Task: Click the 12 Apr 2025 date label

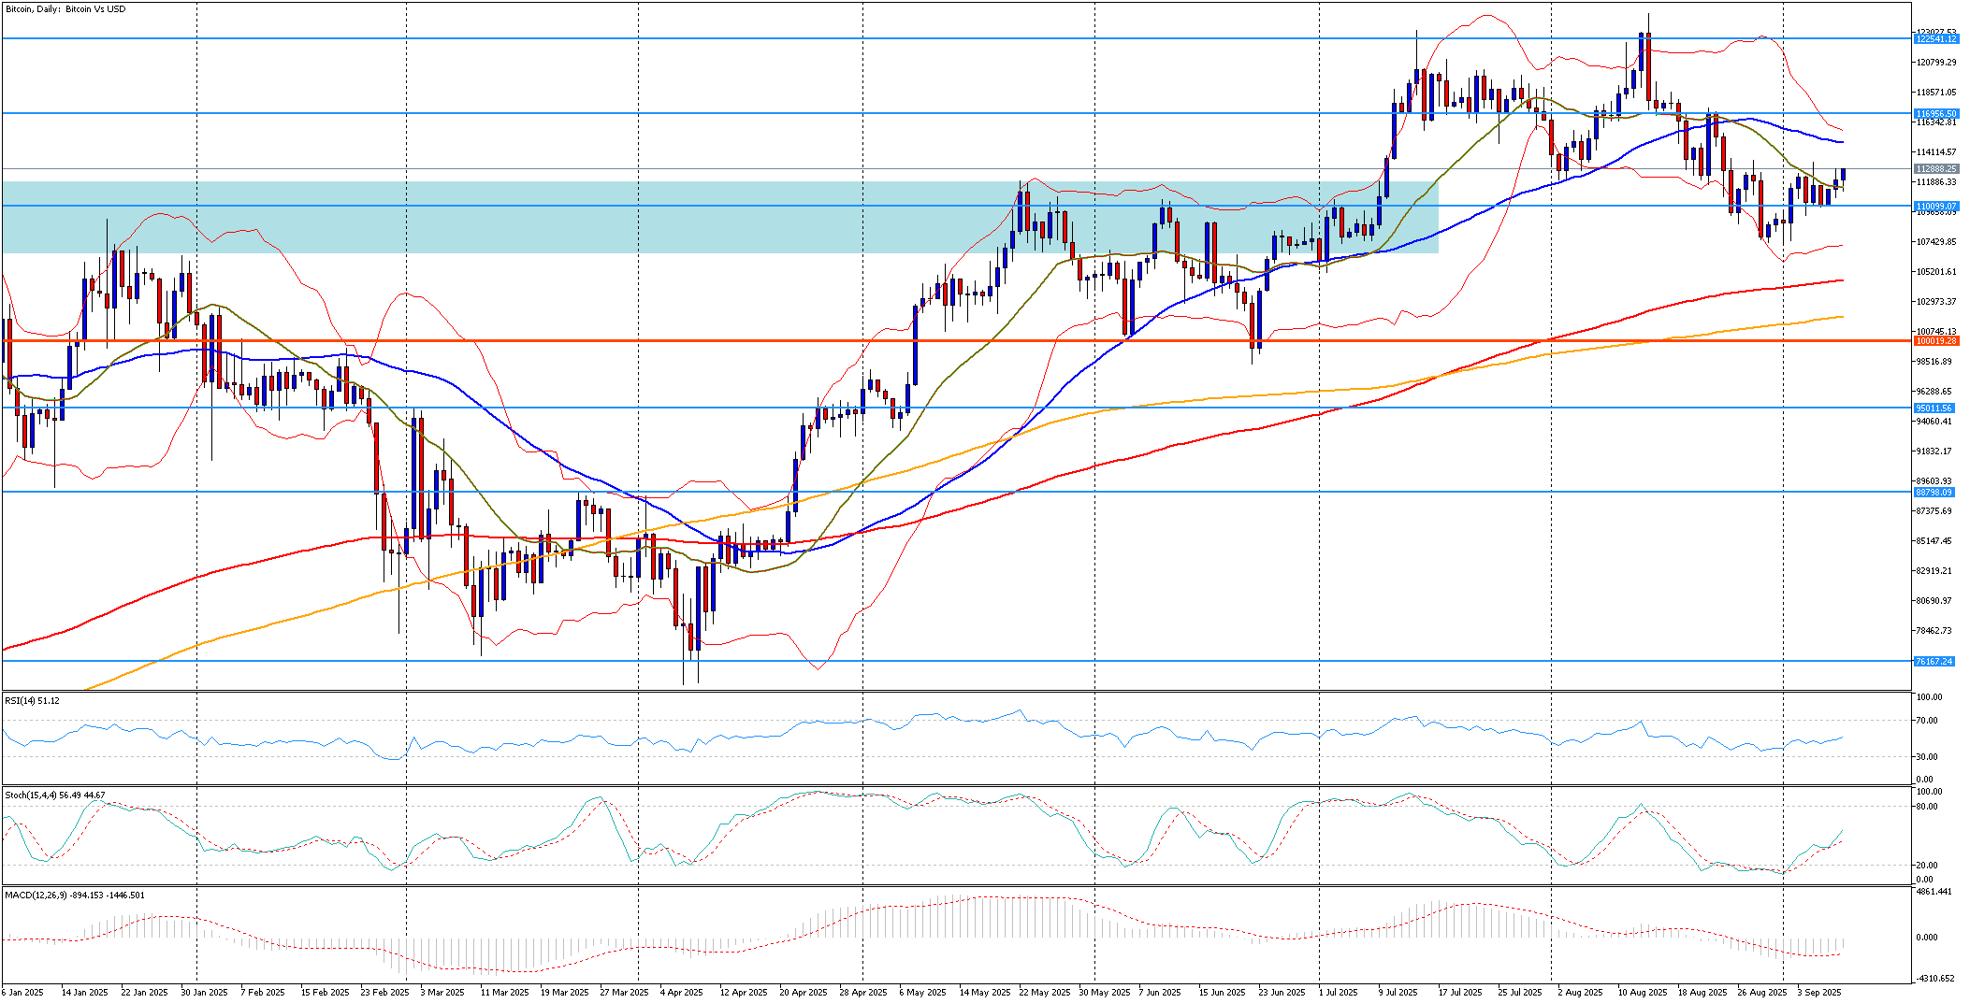Action: (744, 993)
